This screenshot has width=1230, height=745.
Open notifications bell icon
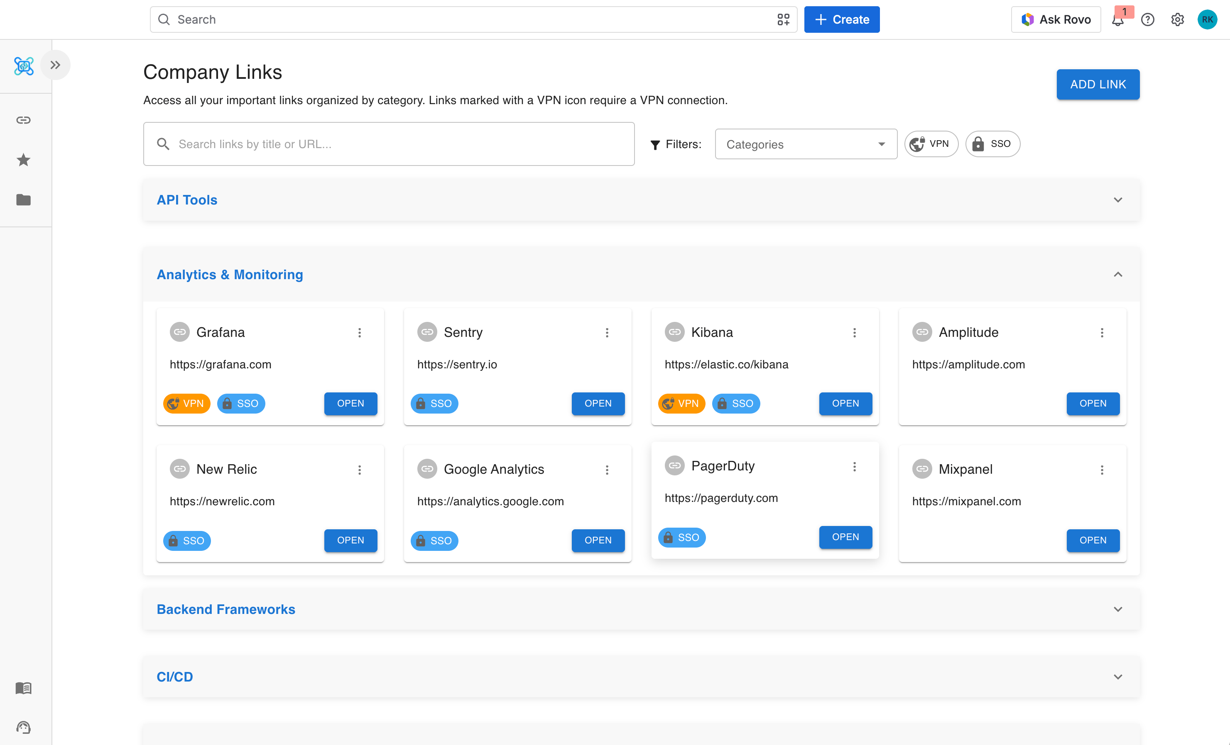pyautogui.click(x=1118, y=19)
